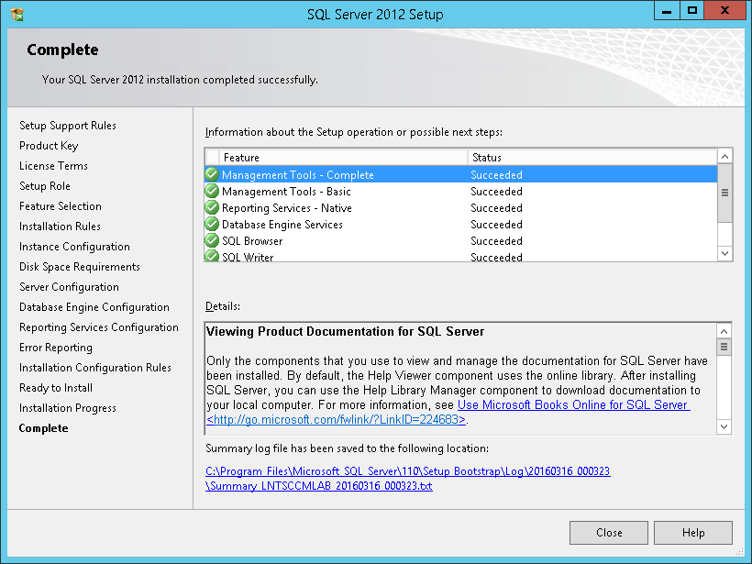Click the feature list scrollbar thumb

click(x=724, y=193)
